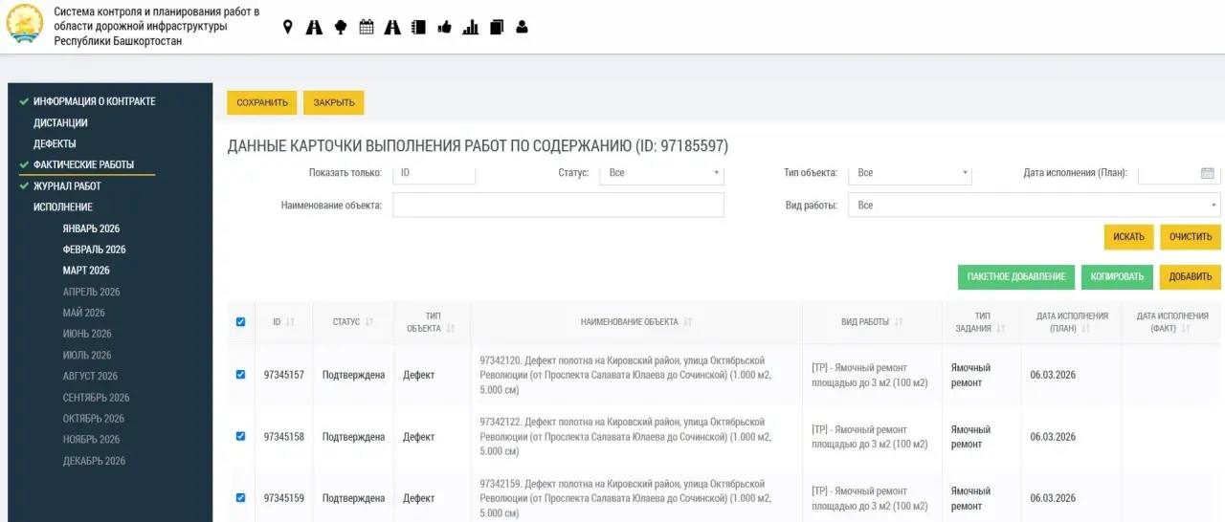Open the user profile icon
Screen dimensions: 1225x522
[522, 28]
